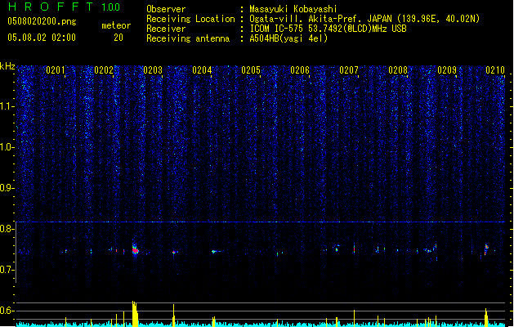
Task: Select the filename 0508020200.png
Action: (x=42, y=21)
